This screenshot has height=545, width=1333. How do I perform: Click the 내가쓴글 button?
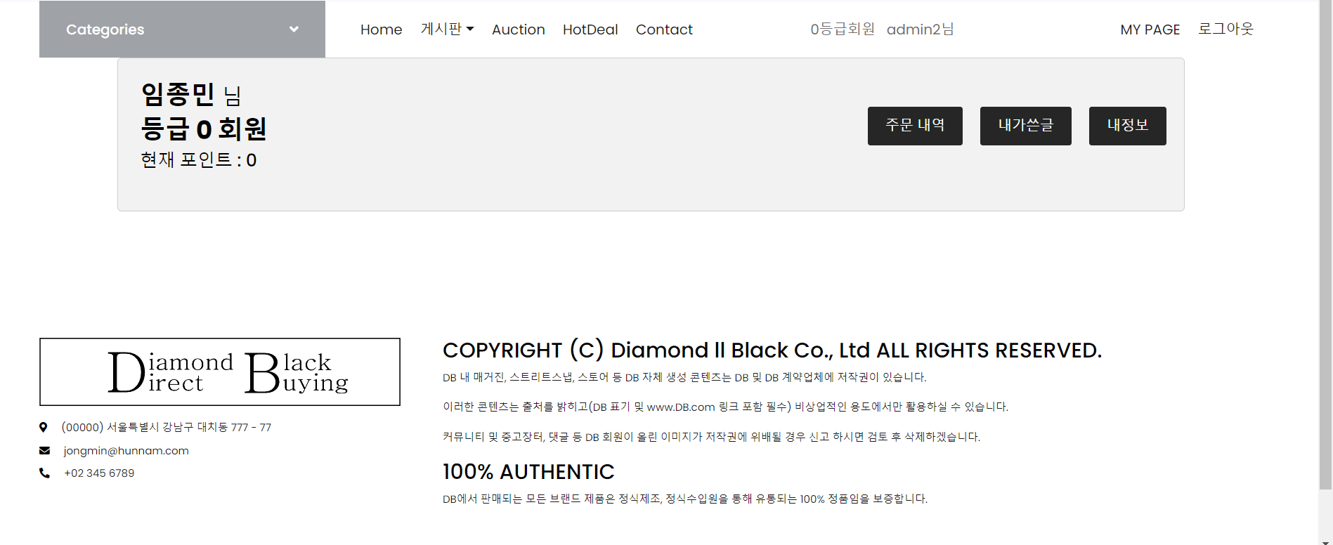1025,126
